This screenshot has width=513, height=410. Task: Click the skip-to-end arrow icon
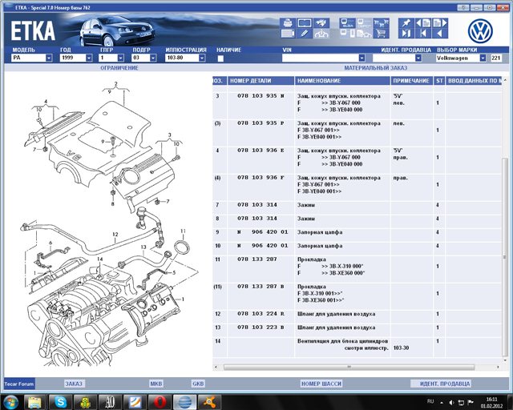point(406,34)
